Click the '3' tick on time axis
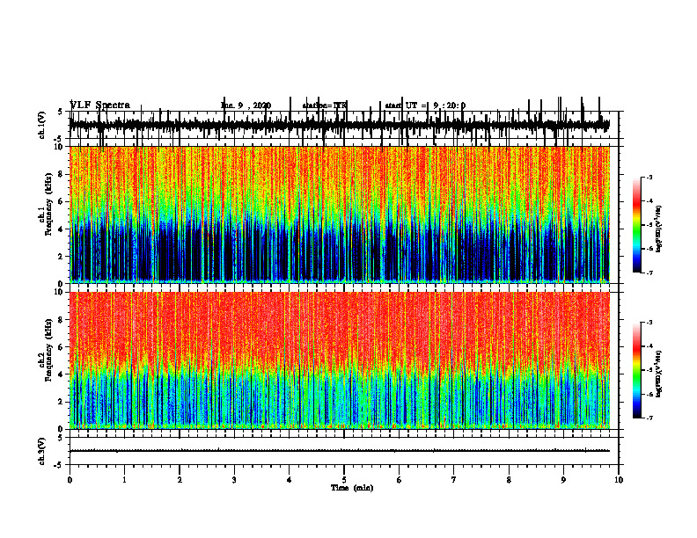The height and width of the screenshot is (538, 697). click(234, 480)
